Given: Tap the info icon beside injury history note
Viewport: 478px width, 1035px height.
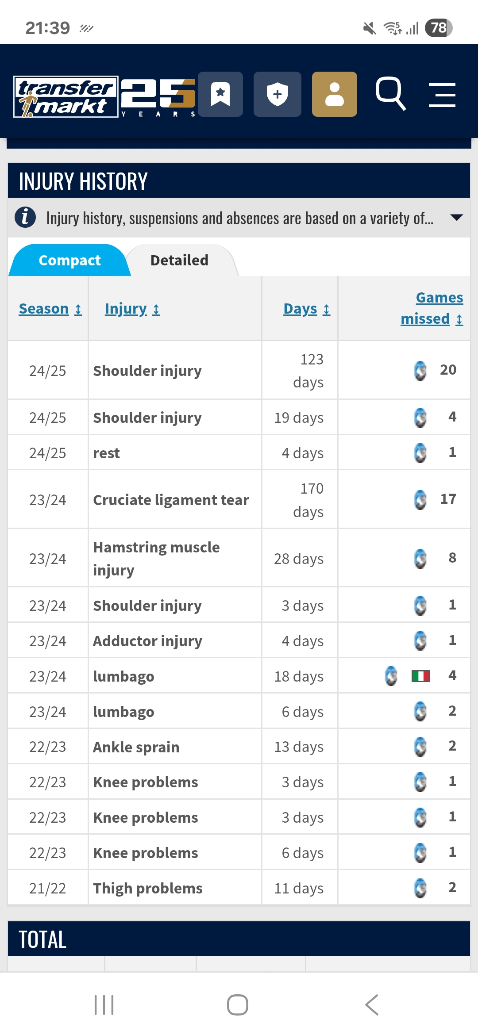Looking at the screenshot, I should click(x=25, y=217).
